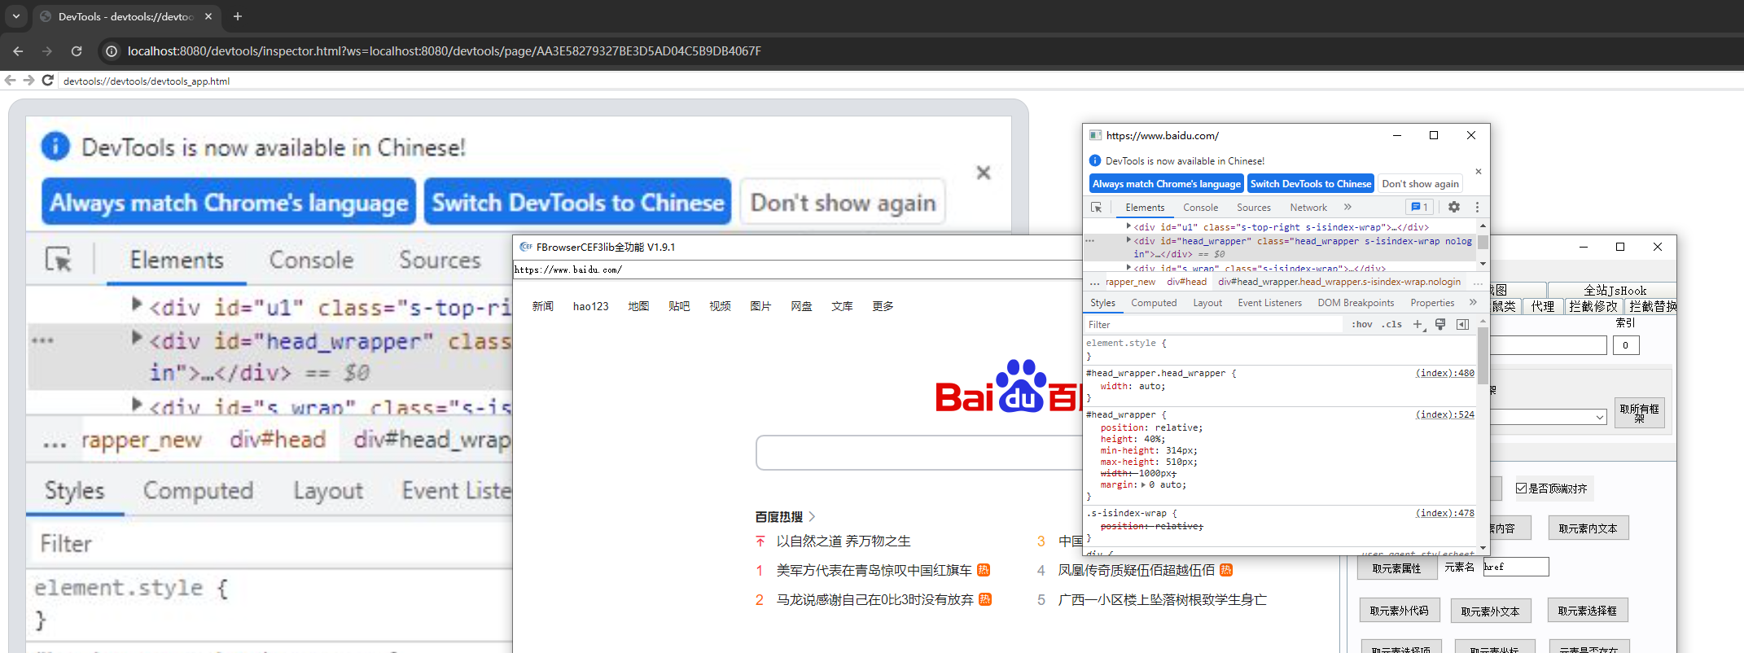Click the 取元素外代码 button

(1399, 611)
